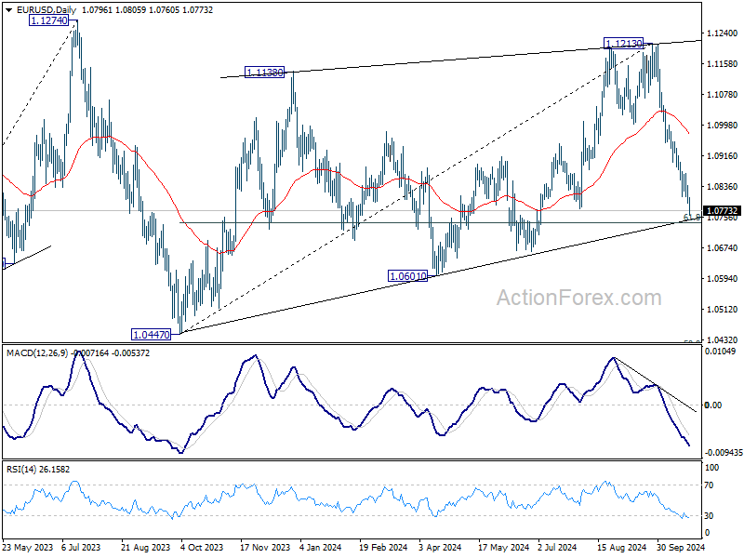Select the RSI(14) 26.1582 indicator label
The image size is (744, 558).
coord(38,470)
